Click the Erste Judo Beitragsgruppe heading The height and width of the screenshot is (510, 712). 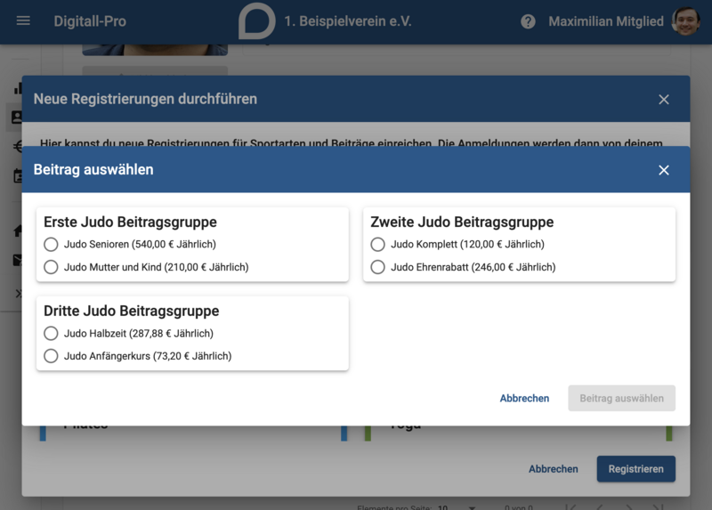[x=130, y=223]
